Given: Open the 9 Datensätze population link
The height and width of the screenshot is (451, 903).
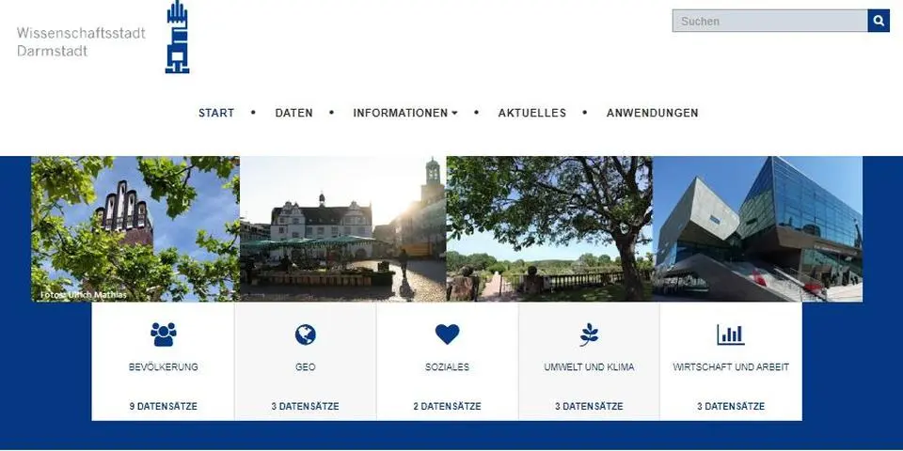Looking at the screenshot, I should point(163,406).
